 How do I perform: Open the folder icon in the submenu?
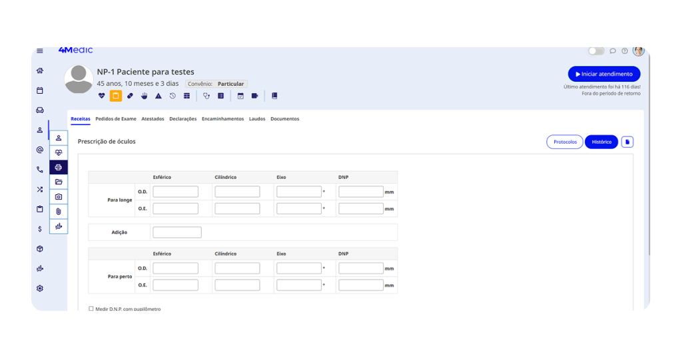click(59, 182)
